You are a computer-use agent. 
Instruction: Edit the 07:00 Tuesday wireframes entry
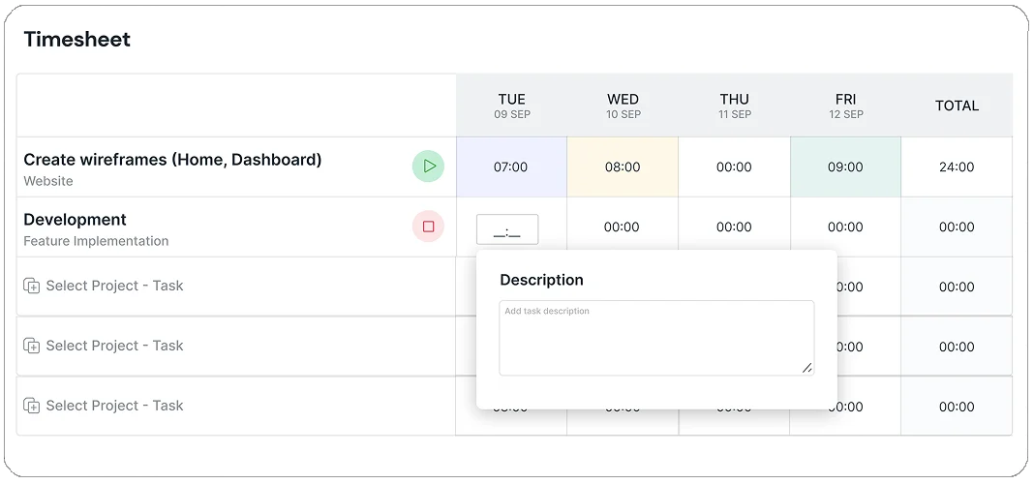click(x=511, y=167)
